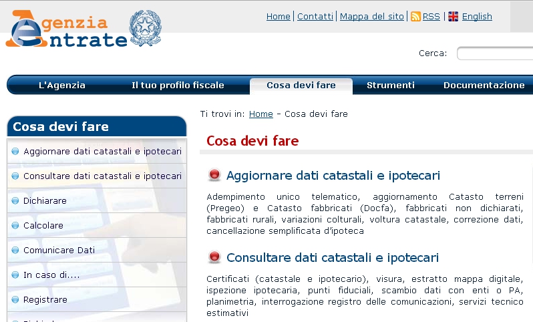Open the Contatti link
Viewport: 533px width, 322px height.
[315, 17]
